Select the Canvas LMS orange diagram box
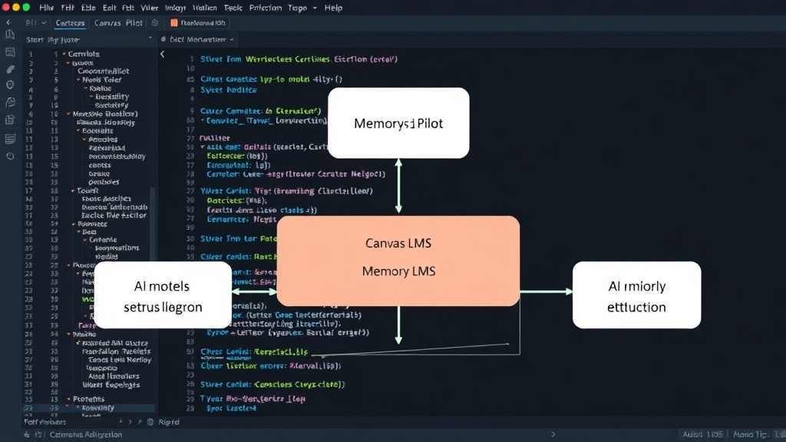Viewport: 786px width, 442px height. tap(398, 261)
